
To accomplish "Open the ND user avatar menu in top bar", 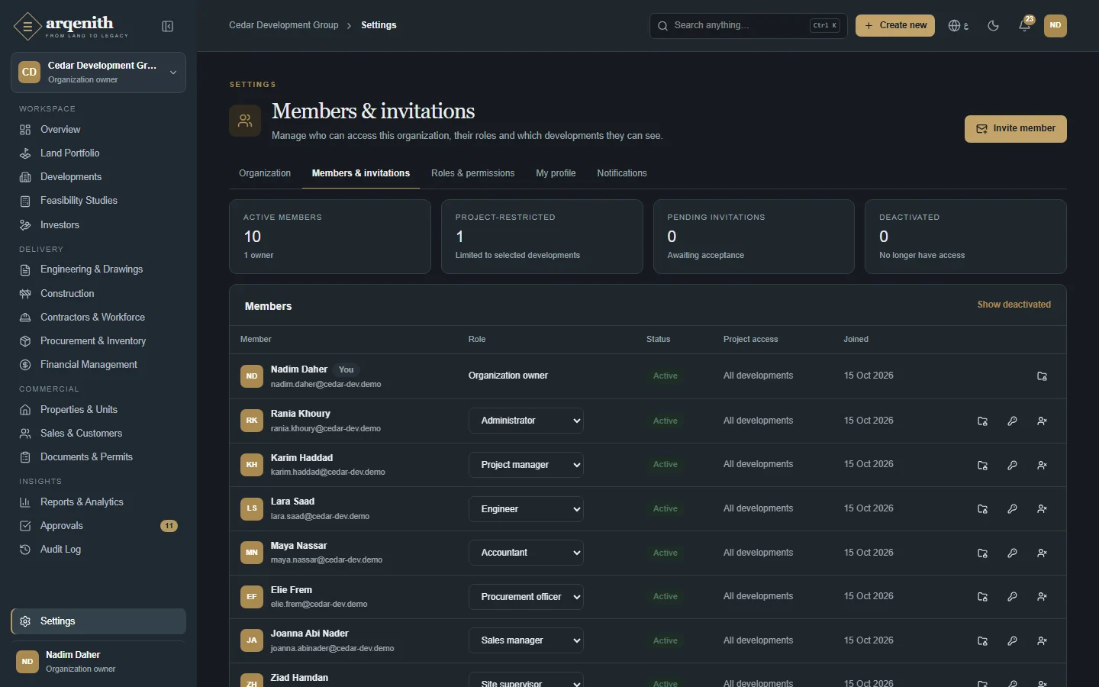I will [1055, 25].
